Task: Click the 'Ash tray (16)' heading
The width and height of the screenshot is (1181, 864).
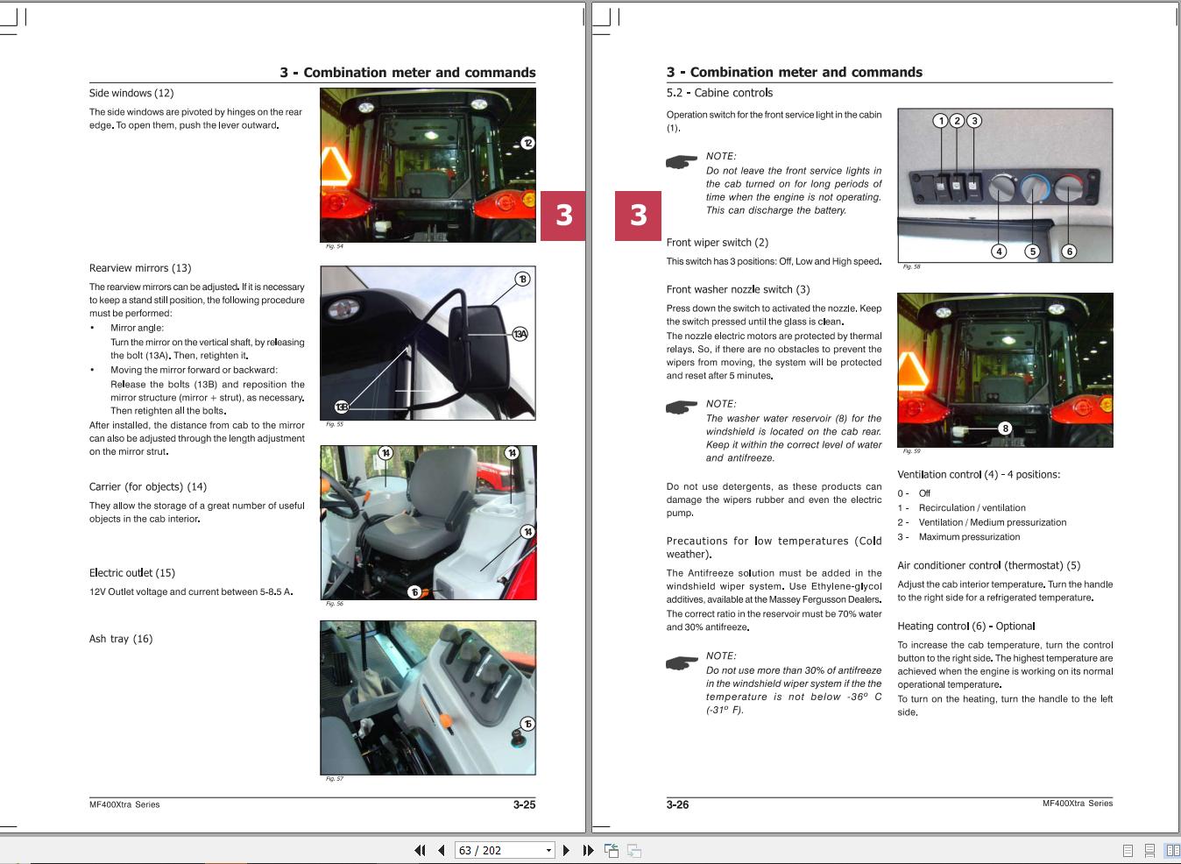Action: point(121,639)
